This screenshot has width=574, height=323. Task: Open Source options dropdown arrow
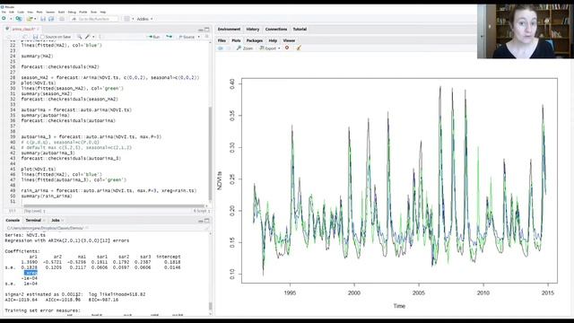199,37
